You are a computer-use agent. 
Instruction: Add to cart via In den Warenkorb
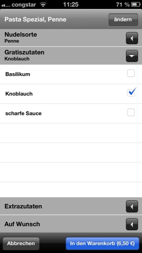pyautogui.click(x=103, y=244)
